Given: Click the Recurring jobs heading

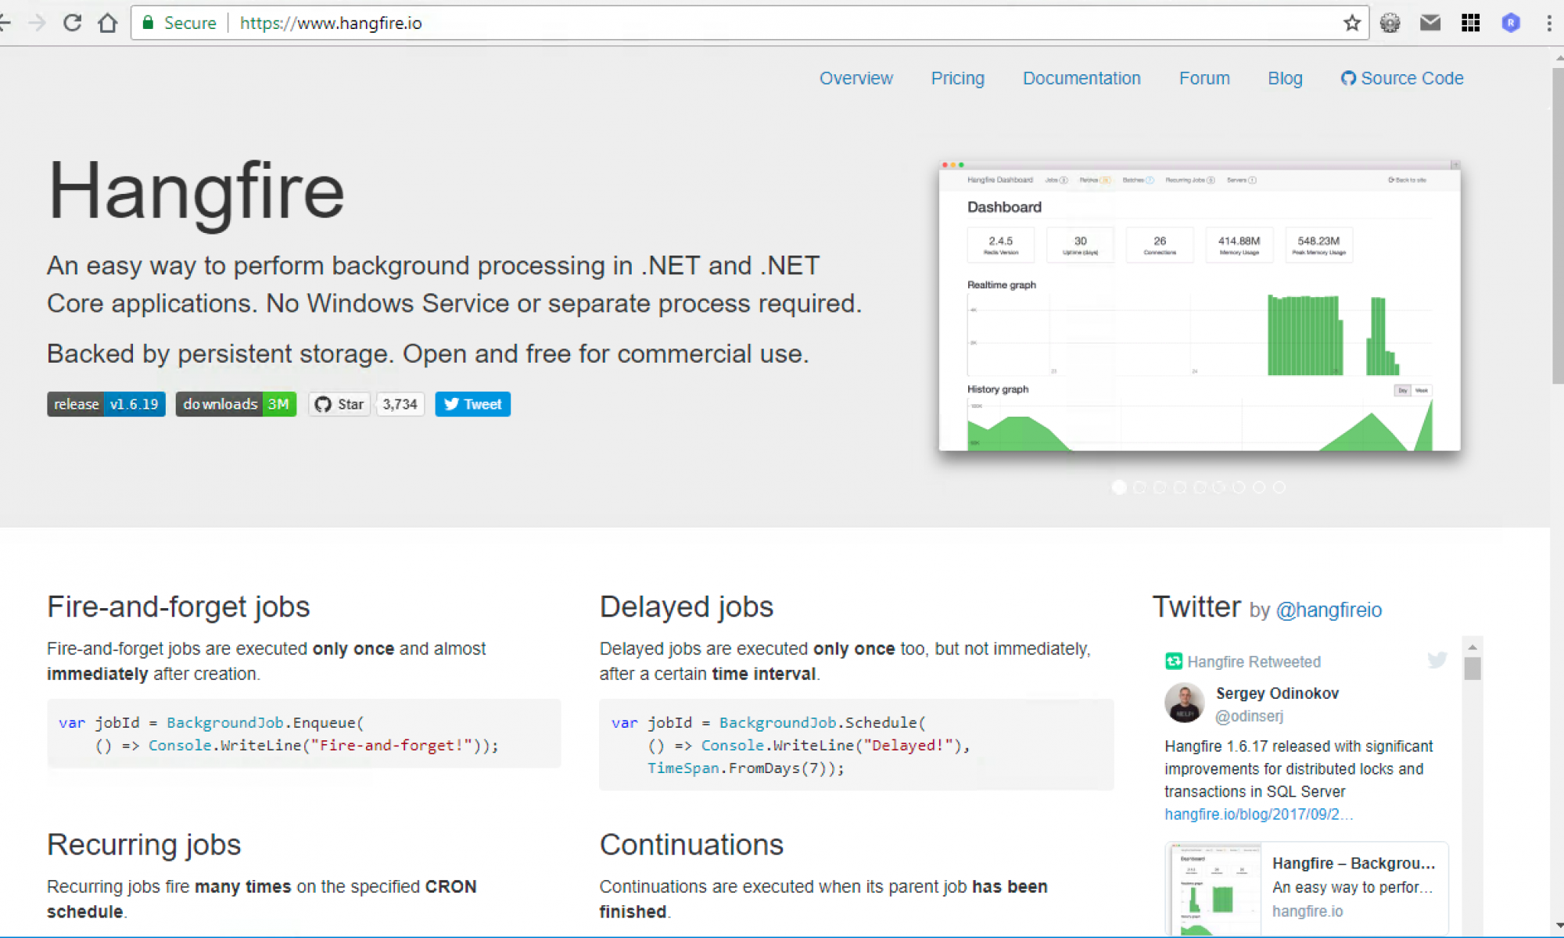Looking at the screenshot, I should click(144, 844).
